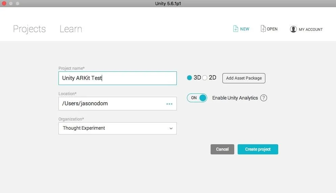The image size is (336, 193).
Task: Expand the Organization chevron arrow
Action: pyautogui.click(x=171, y=128)
